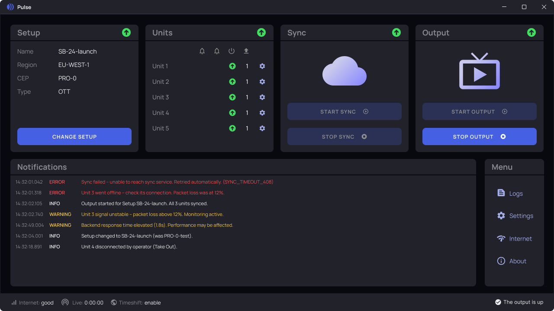Click Unit 5 green up status icon
Screen dimensions: 554x311
[x=232, y=128]
